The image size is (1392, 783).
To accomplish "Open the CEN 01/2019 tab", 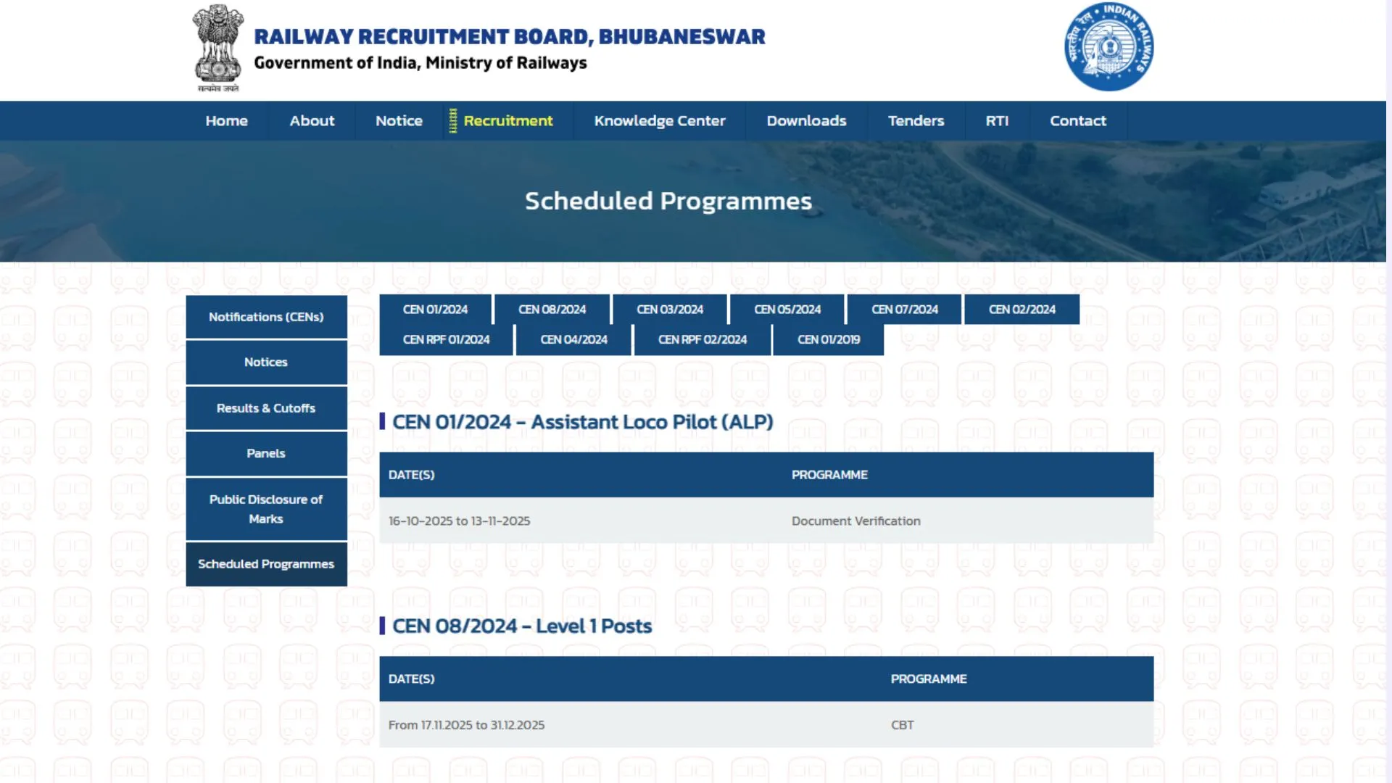I will point(829,339).
